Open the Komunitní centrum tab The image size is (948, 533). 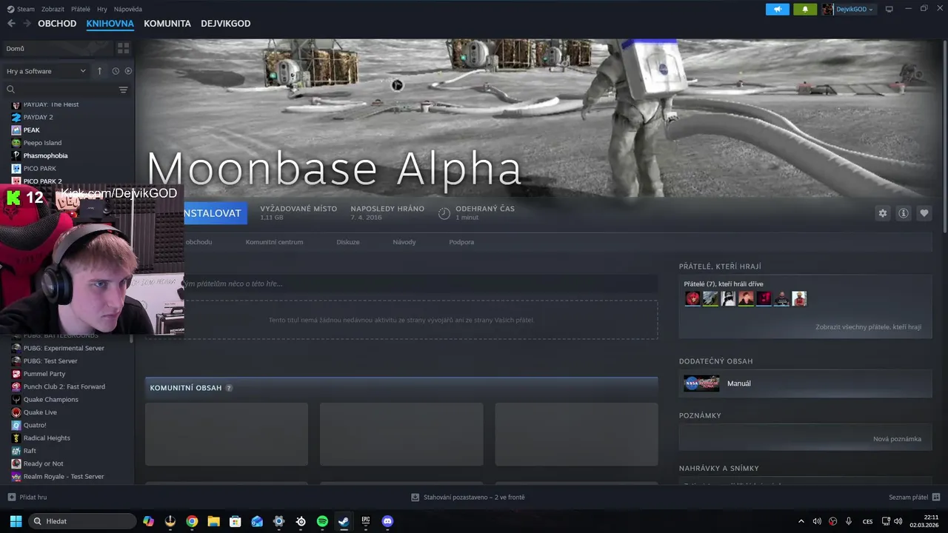(x=274, y=242)
